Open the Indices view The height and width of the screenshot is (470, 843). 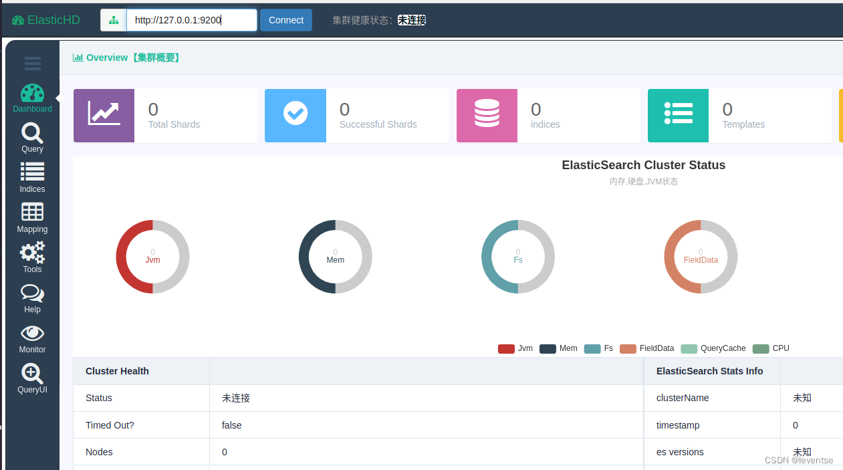(32, 179)
